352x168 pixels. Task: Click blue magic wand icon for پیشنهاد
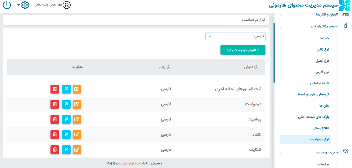tap(66, 119)
